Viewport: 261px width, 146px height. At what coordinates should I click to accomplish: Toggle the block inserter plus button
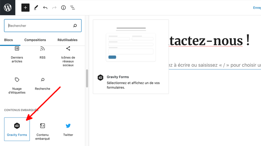click(25, 7)
